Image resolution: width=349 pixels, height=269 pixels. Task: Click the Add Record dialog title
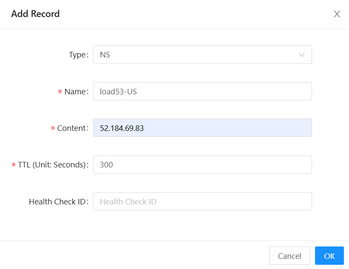[35, 14]
